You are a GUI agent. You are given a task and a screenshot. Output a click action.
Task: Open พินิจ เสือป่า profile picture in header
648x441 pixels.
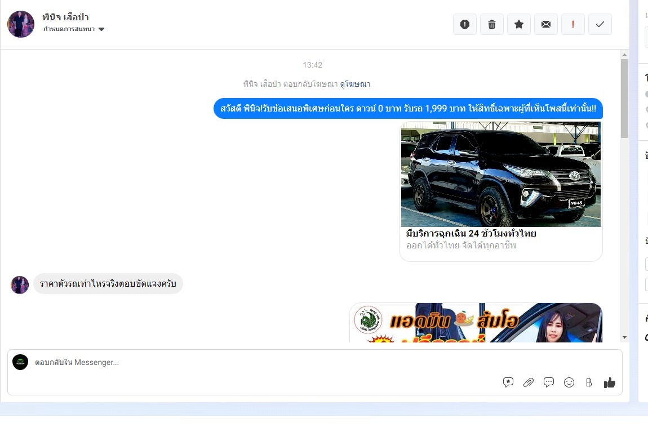click(x=21, y=24)
